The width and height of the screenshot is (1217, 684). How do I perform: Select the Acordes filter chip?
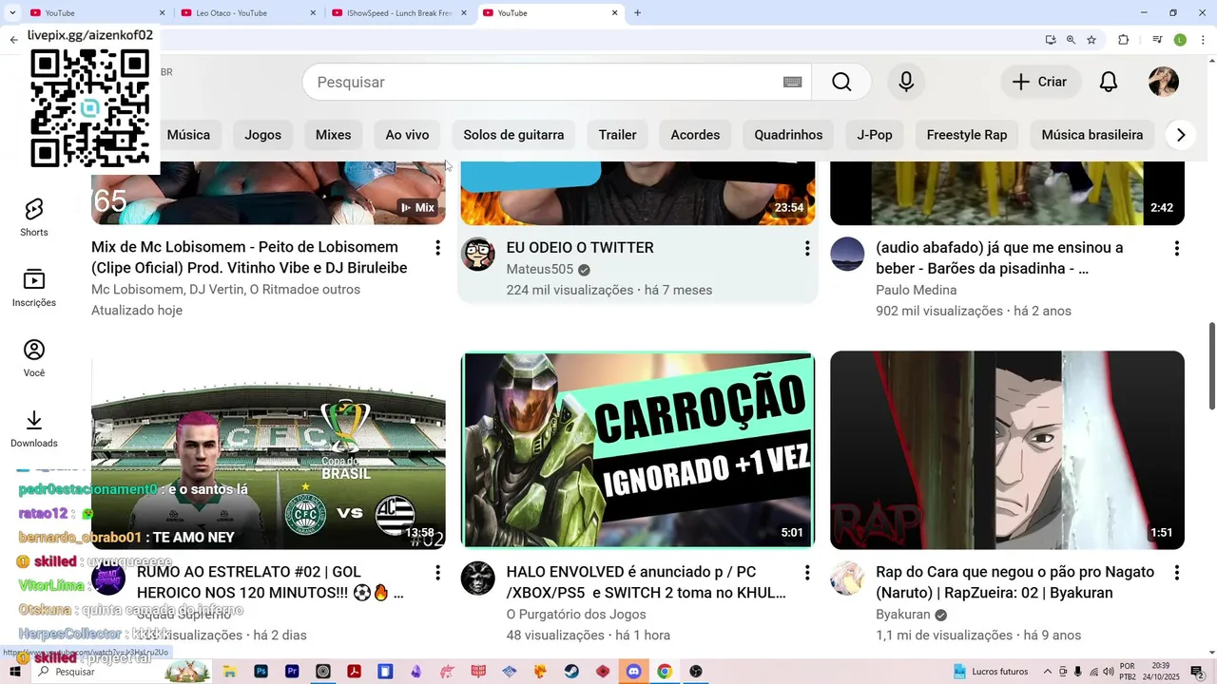695,135
